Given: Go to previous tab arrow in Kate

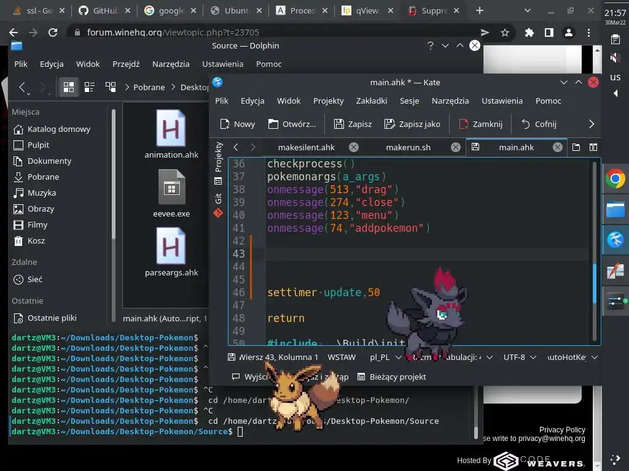Looking at the screenshot, I should click(236, 147).
